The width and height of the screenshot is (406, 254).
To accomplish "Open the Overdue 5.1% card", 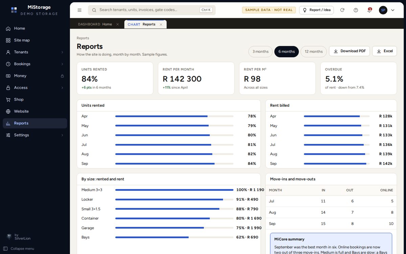I will (x=359, y=78).
